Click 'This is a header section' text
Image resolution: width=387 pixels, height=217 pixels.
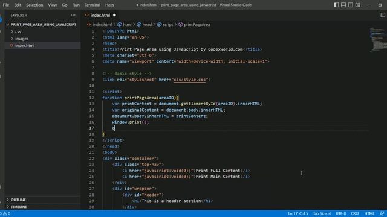coord(171,201)
